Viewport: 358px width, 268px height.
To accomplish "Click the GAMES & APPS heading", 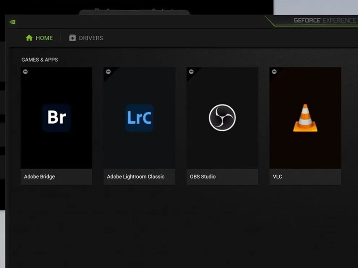I will click(x=40, y=60).
